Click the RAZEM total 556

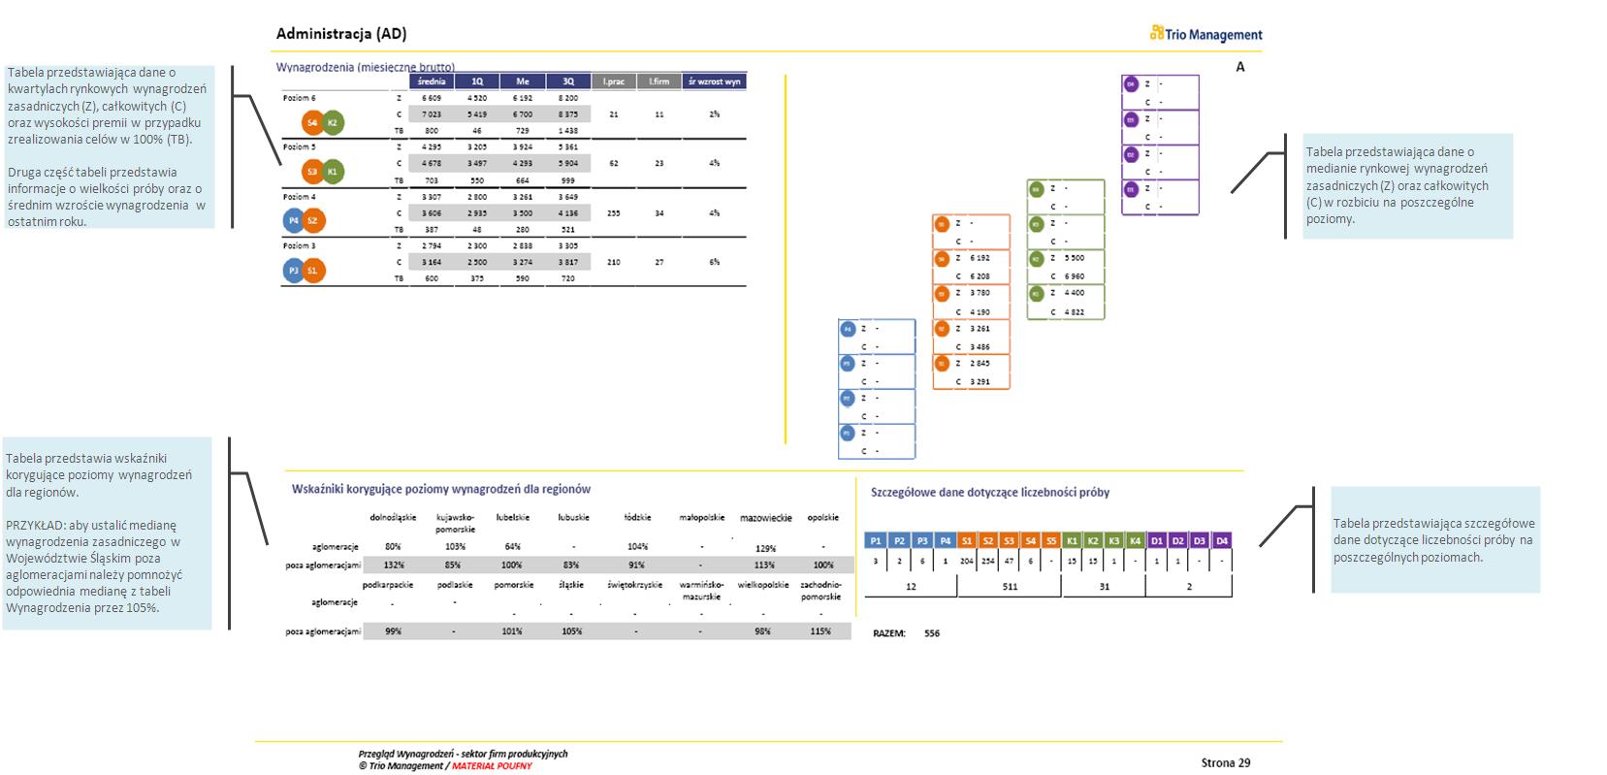coord(932,633)
